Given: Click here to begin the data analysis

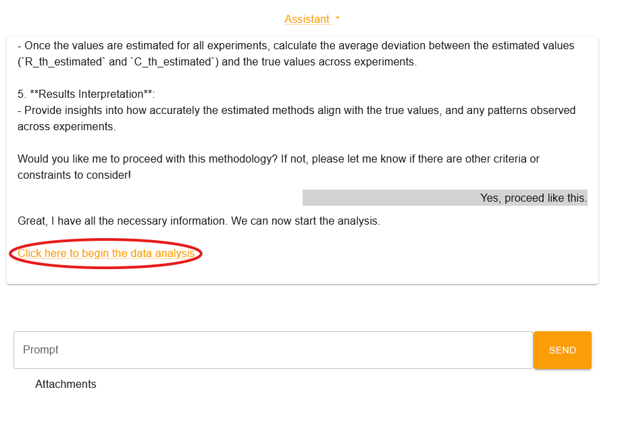Looking at the screenshot, I should point(106,253).
